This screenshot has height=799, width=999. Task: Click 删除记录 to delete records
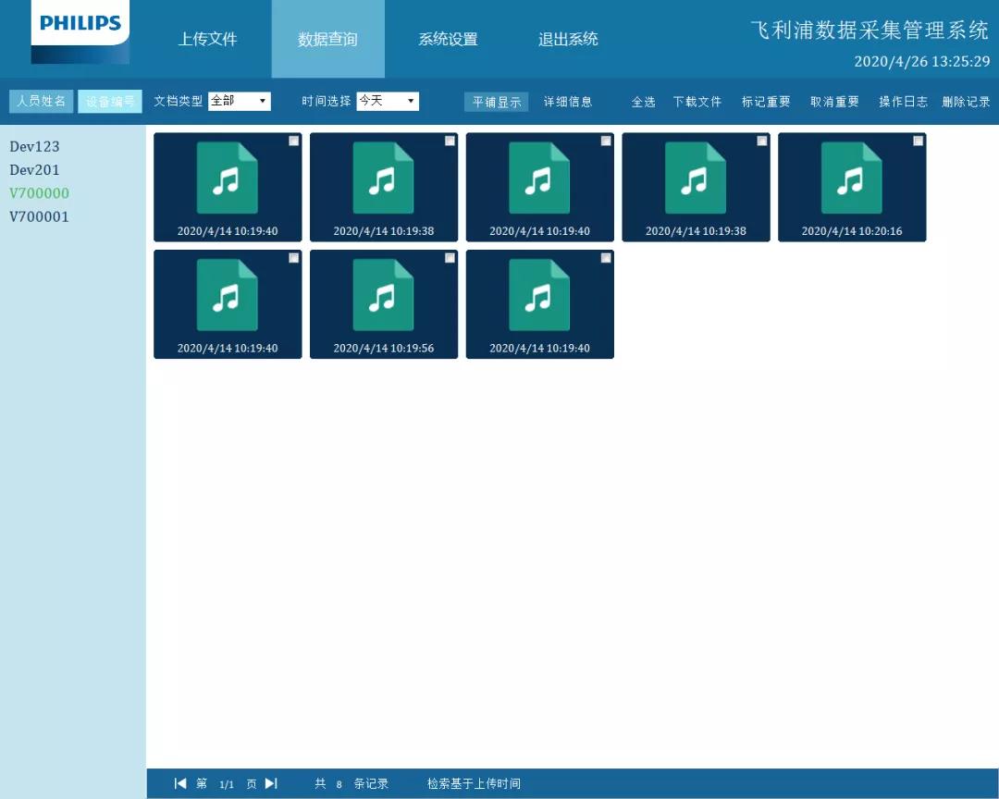coord(966,102)
